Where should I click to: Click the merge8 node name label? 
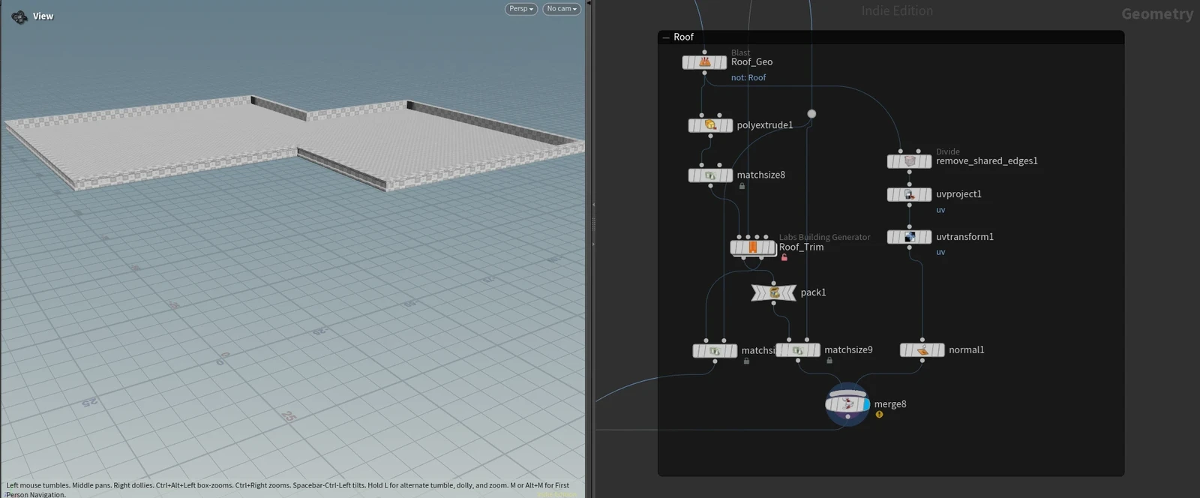coord(889,404)
